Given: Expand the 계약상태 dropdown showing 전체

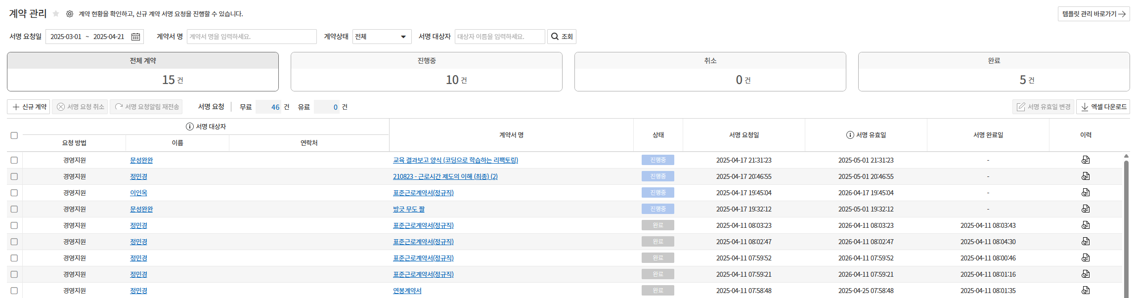Looking at the screenshot, I should [x=382, y=37].
